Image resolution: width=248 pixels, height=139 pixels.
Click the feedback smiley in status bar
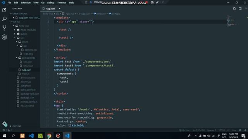pyautogui.click(x=240, y=130)
